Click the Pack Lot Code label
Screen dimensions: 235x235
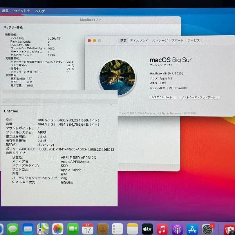click(x=21, y=42)
